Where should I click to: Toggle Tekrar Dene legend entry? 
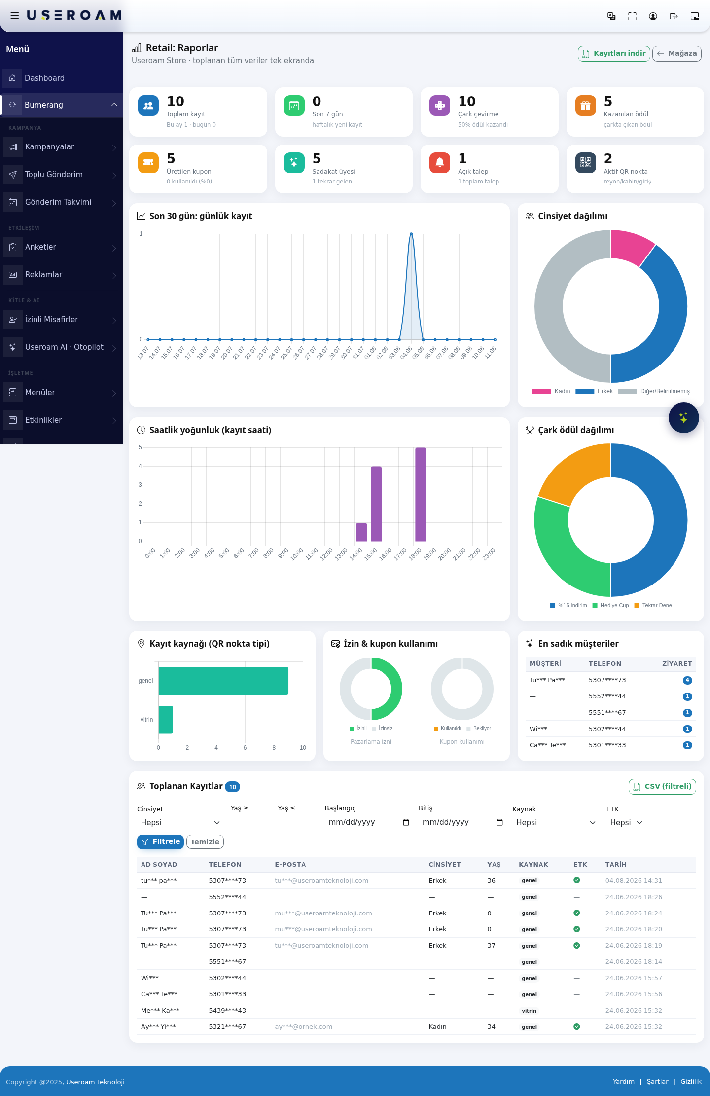pyautogui.click(x=653, y=605)
